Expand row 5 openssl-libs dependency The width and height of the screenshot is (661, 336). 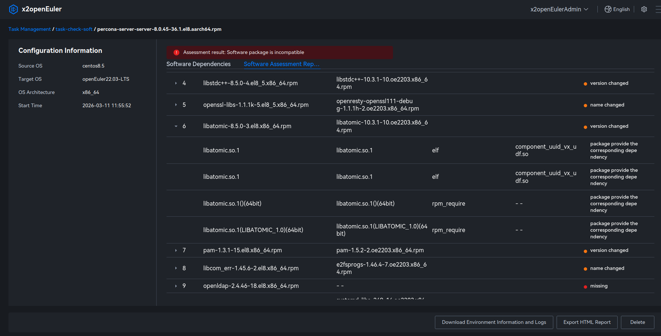click(176, 105)
